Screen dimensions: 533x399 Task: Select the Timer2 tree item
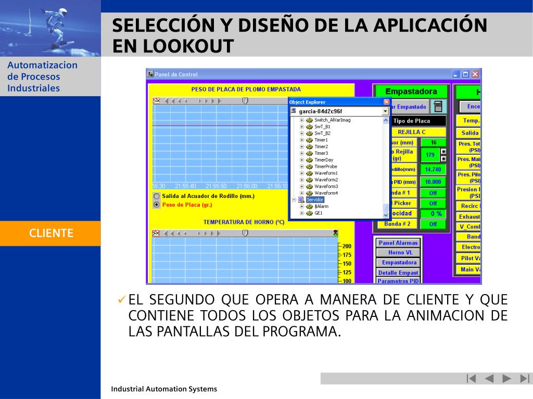click(321, 147)
